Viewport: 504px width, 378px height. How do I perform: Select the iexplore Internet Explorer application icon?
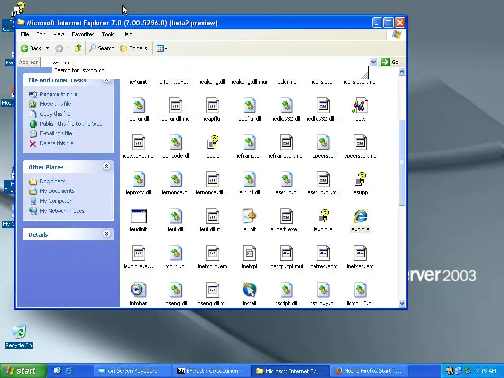coord(360,217)
